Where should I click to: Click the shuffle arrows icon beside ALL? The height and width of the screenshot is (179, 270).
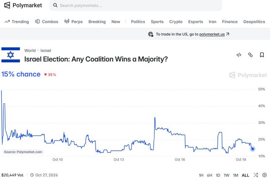[256, 175]
